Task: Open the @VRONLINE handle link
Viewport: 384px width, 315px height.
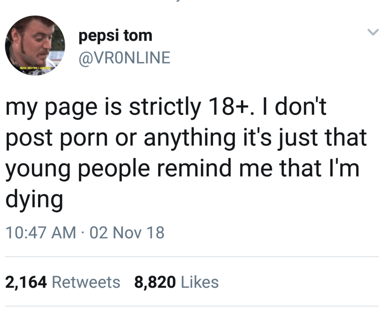Action: [x=125, y=58]
